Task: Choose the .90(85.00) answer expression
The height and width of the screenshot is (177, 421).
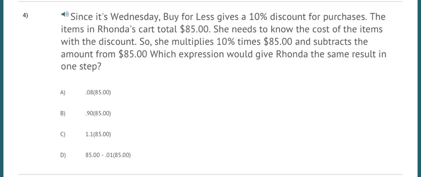Action: (x=98, y=113)
